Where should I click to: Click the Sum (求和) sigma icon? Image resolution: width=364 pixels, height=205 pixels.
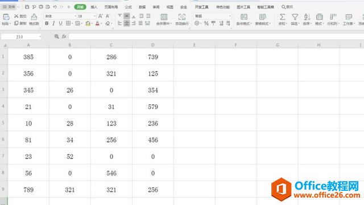[282, 17]
